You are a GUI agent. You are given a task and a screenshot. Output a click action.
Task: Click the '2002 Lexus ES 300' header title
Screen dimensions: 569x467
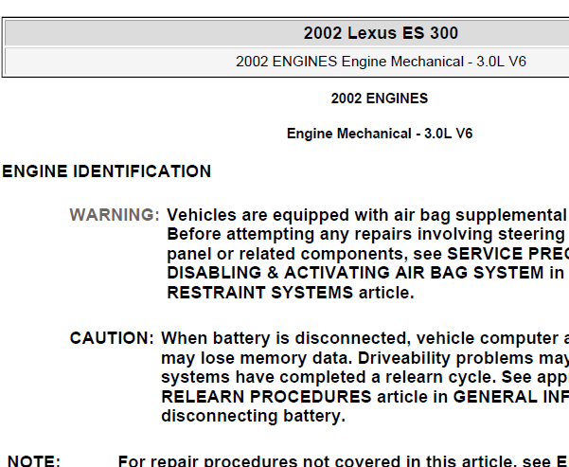click(381, 33)
